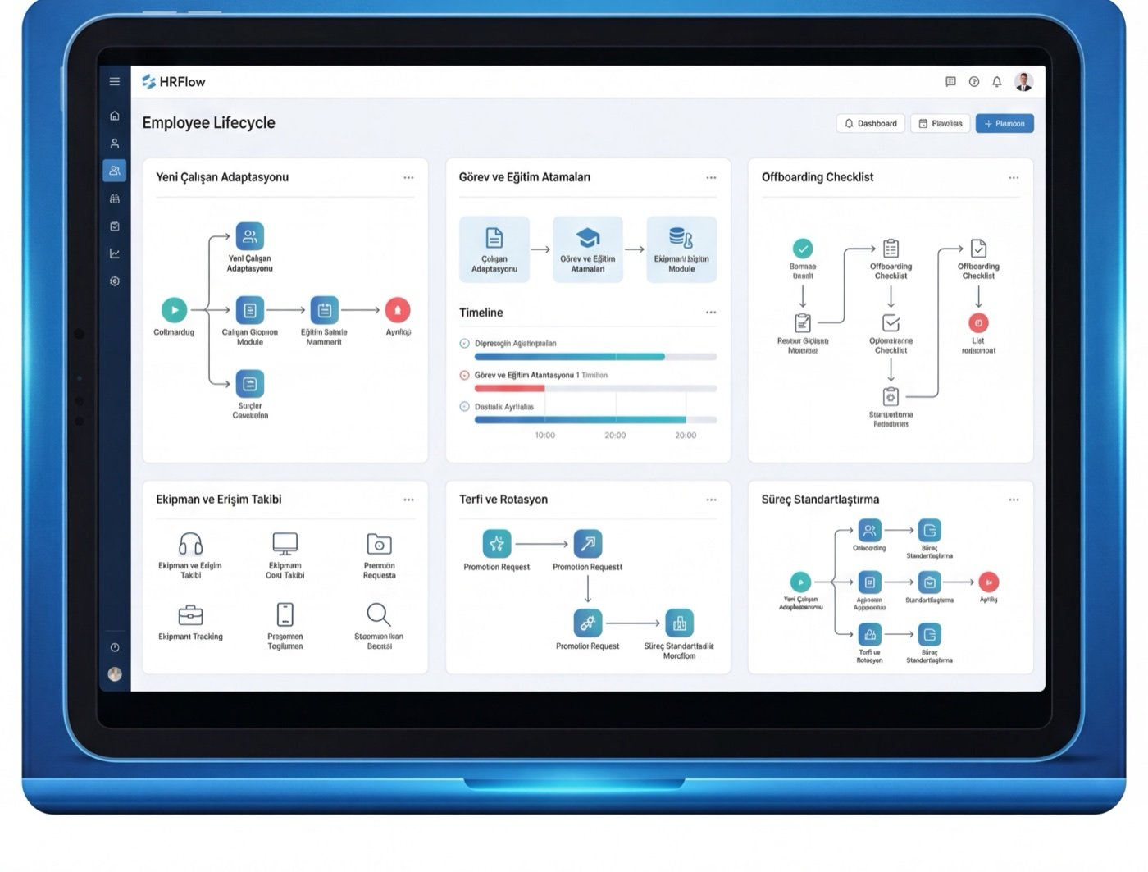
Task: Click the red end node in onboarding flow
Action: pyautogui.click(x=398, y=310)
